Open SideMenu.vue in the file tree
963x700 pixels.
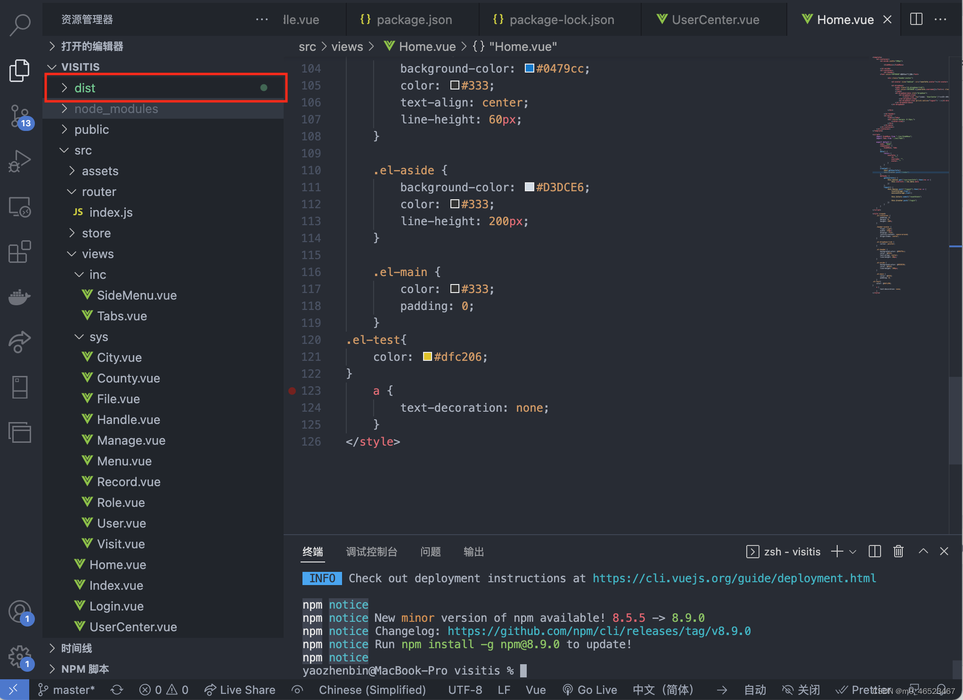click(x=137, y=295)
